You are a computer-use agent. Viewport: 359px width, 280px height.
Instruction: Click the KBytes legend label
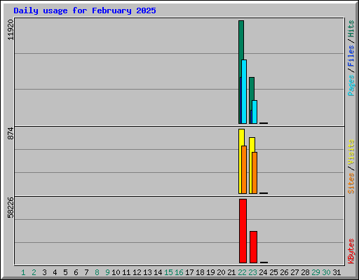(351, 251)
